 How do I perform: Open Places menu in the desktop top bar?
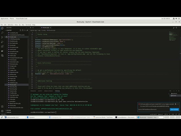click(12, 18)
